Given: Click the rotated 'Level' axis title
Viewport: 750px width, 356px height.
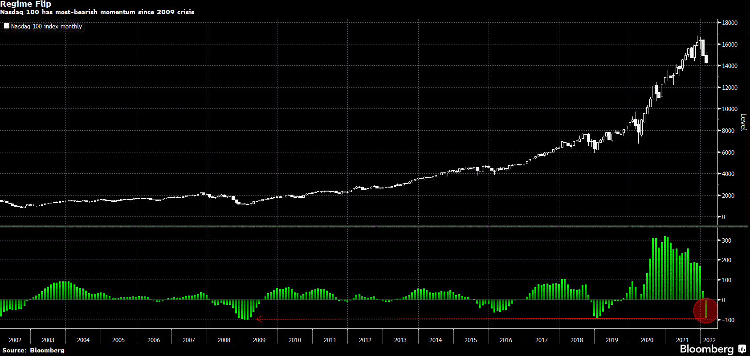Looking at the screenshot, I should [743, 122].
